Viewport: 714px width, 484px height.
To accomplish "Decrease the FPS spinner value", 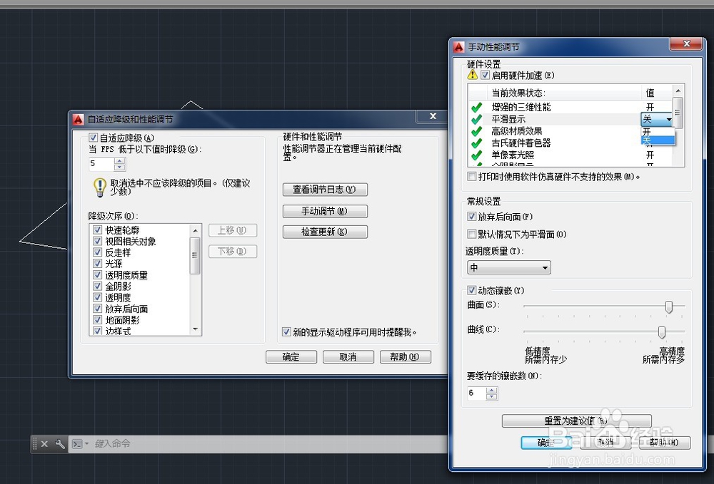I will [120, 168].
